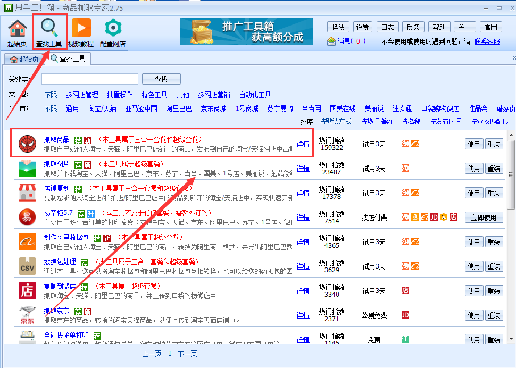This screenshot has width=516, height=368.
Task: Filter platform by 京东商城
Action: click(x=213, y=109)
